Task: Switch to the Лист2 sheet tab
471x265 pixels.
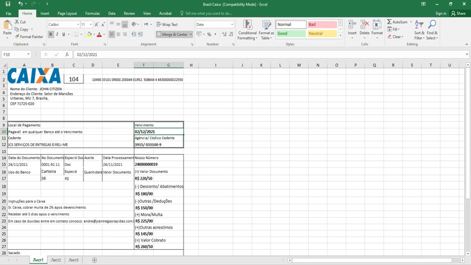Action: [x=56, y=260]
